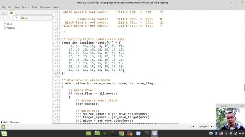Click the webcam overlay window titled code
This screenshot has width=245, height=137.
pos(230,117)
